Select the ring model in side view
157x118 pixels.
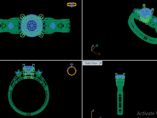[120, 94]
